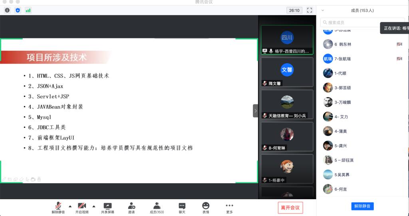The height and width of the screenshot is (216, 409).
Task: Click the red 离开会议 button
Action: pos(290,208)
